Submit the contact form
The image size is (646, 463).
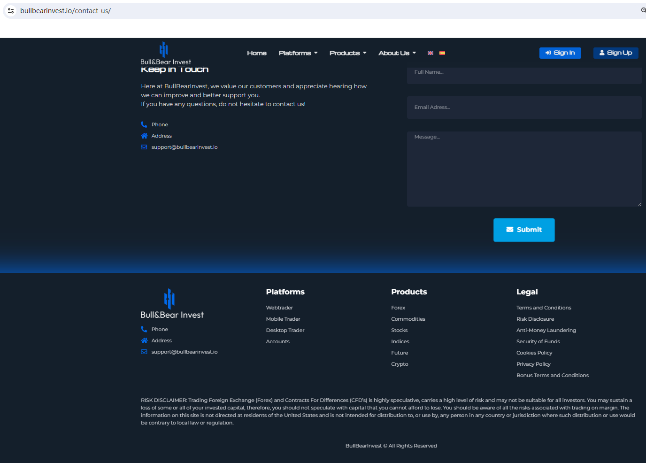tap(524, 230)
